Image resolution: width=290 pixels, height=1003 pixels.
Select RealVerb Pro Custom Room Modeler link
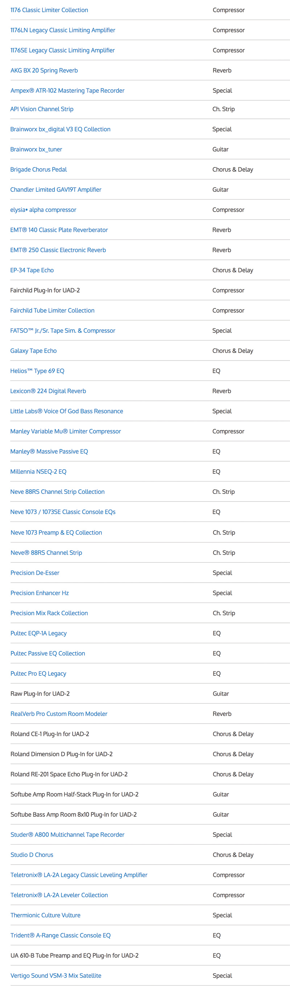59,714
